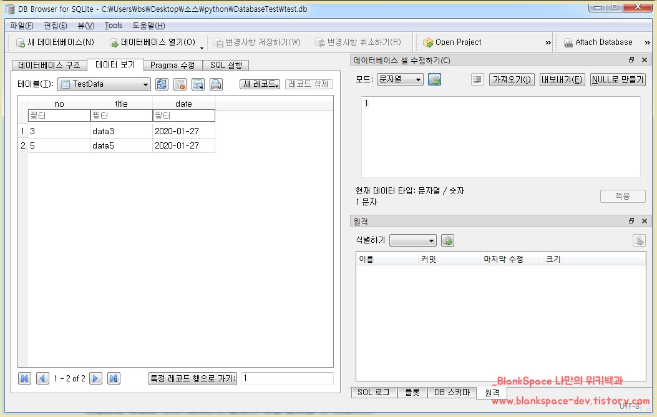Go to last record navigation icon
This screenshot has height=417, width=657.
click(x=114, y=378)
